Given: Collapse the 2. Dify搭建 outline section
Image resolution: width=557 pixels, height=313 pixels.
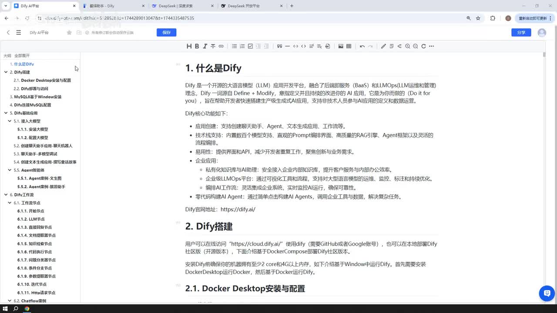Looking at the screenshot, I should tap(6, 72).
